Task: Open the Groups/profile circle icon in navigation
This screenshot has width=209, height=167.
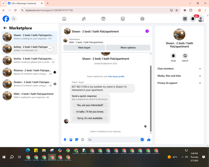Action: coord(142,19)
